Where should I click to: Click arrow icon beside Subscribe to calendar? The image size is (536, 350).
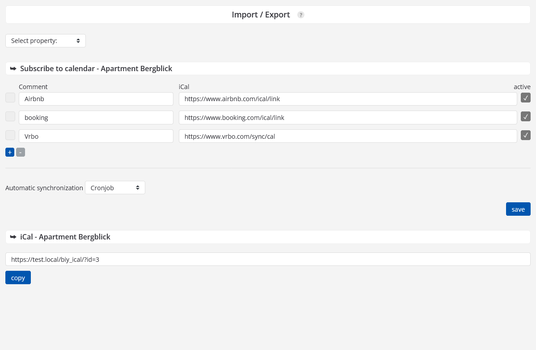[13, 68]
